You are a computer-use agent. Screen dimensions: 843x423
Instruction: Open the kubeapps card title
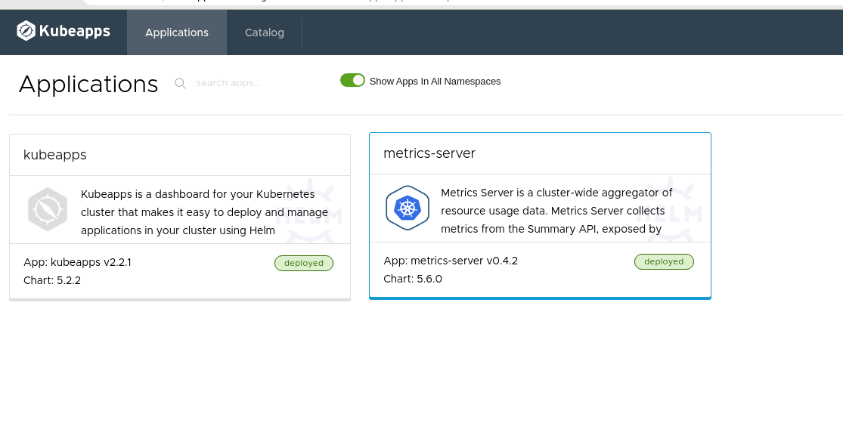55,155
